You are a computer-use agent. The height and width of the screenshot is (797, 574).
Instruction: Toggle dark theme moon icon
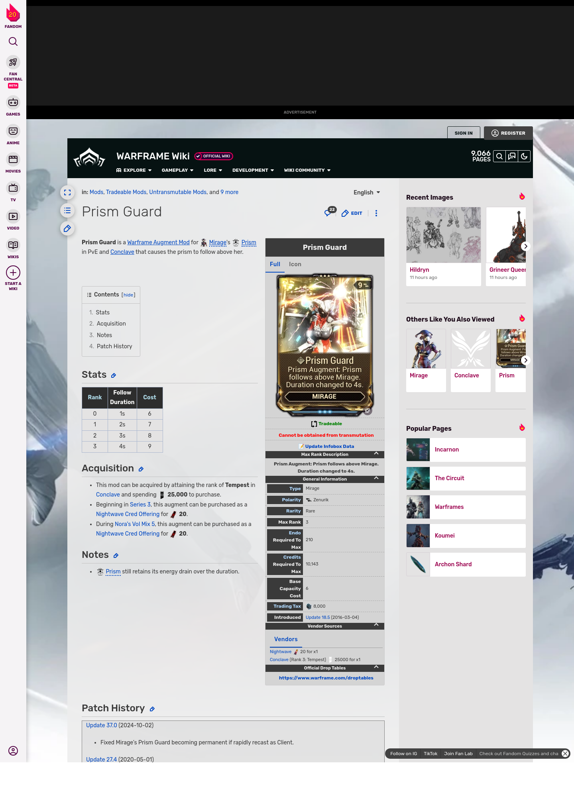coord(524,156)
